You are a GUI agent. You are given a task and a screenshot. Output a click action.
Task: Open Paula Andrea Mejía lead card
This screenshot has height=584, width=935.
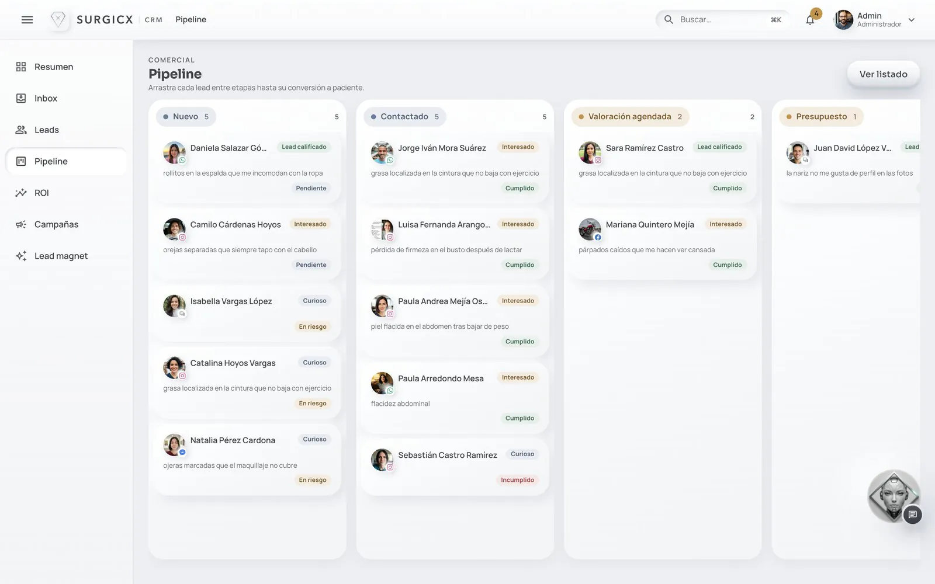pos(455,321)
